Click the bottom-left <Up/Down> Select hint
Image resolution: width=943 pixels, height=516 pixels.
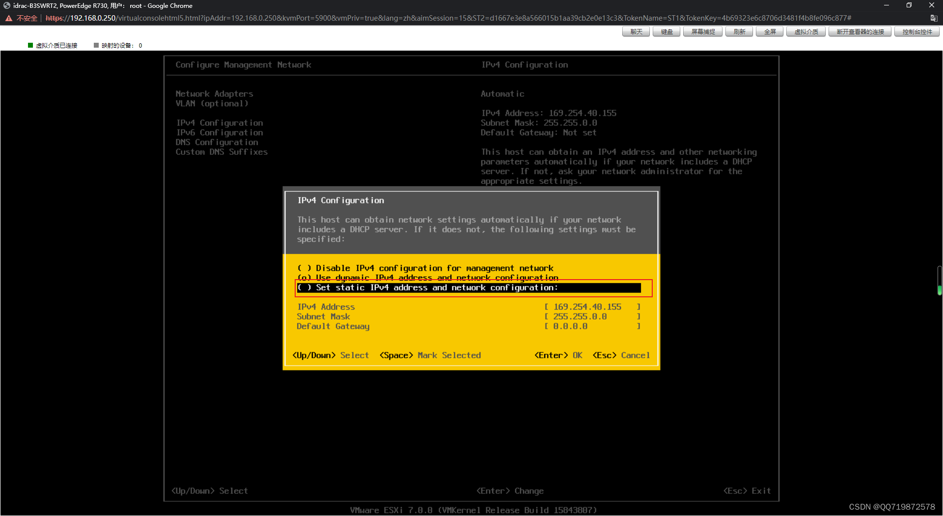[210, 491]
